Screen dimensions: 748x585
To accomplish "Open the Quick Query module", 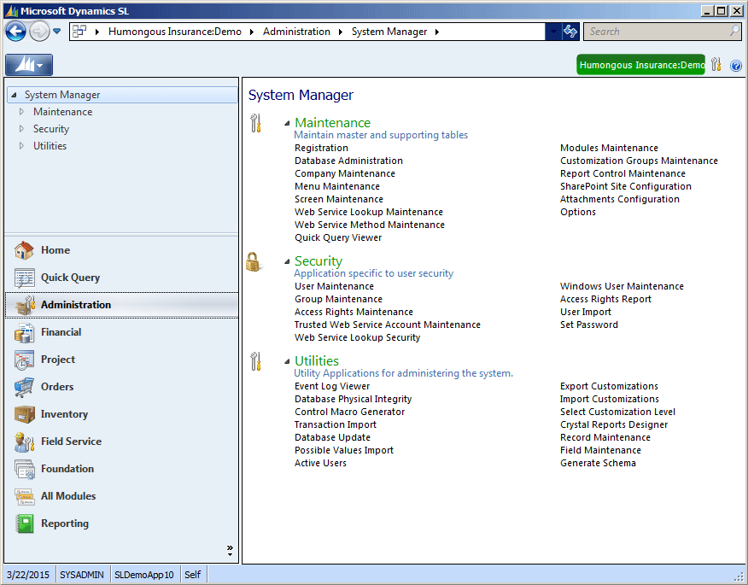I will (121, 278).
